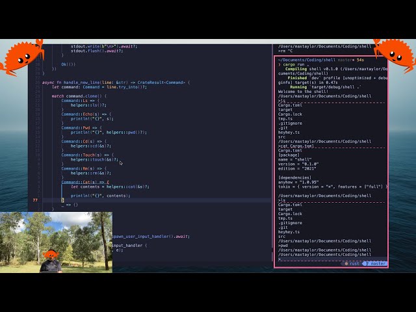The width and height of the screenshot is (416, 312).
Task: Click the 'let command: Command = line.try_into()?;' line
Action: pos(99,87)
